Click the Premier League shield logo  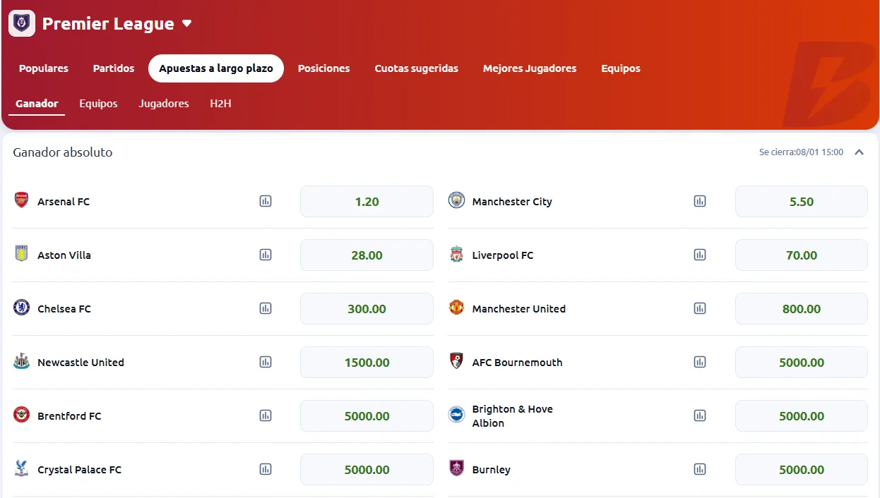coord(21,23)
